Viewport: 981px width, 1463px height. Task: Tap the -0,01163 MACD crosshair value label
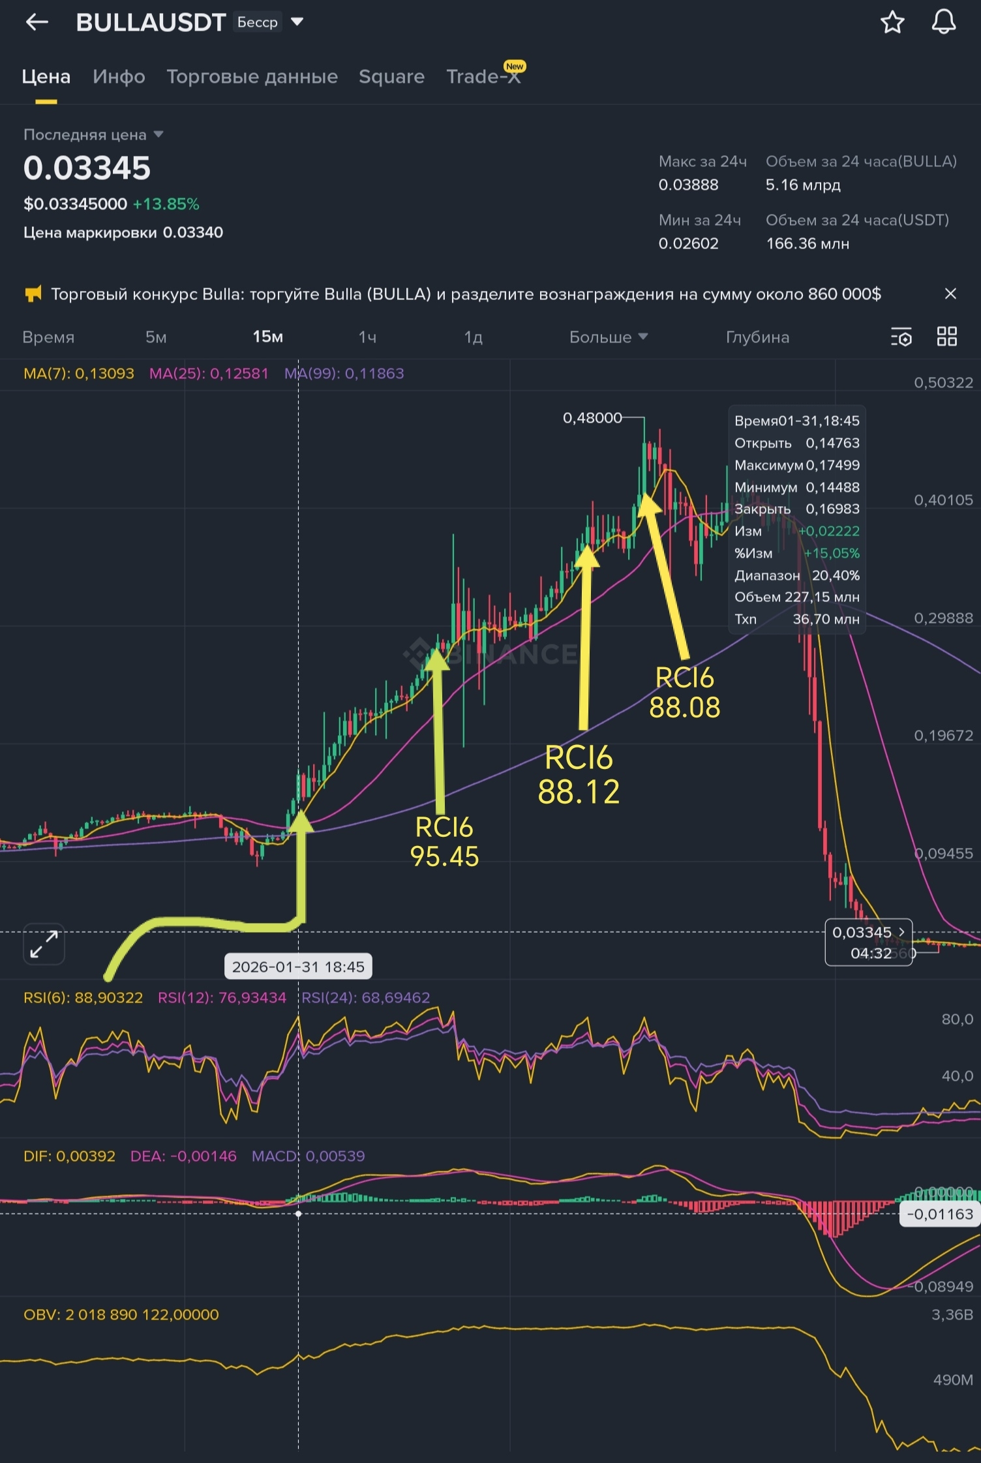coord(939,1214)
